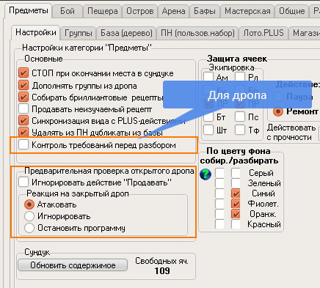Check the first unchecked Оранж. checkbox
The image size is (320, 288).
point(219,214)
